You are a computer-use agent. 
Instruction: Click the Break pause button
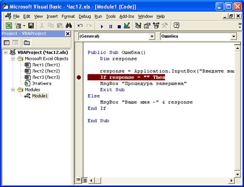(x=111, y=26)
